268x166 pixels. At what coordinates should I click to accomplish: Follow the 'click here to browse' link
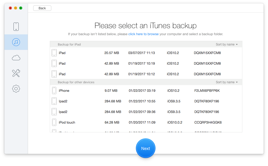coord(143,34)
